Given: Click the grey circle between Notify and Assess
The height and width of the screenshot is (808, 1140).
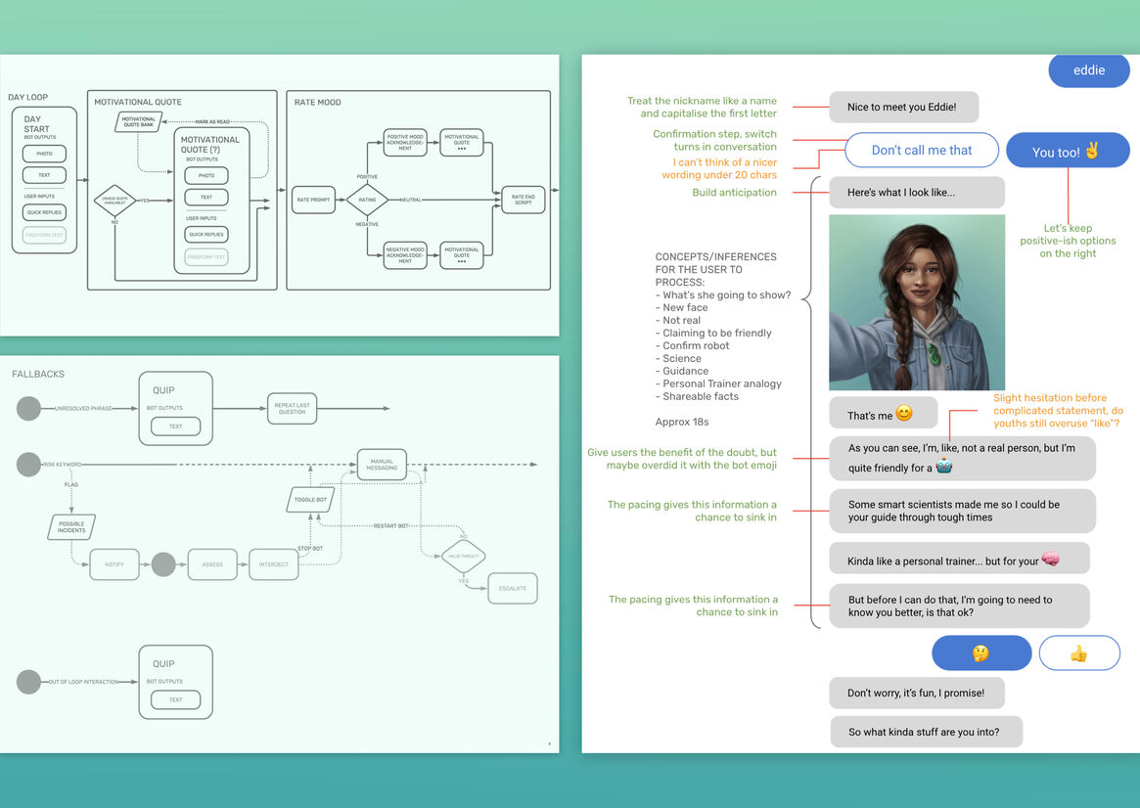Looking at the screenshot, I should coord(163,564).
